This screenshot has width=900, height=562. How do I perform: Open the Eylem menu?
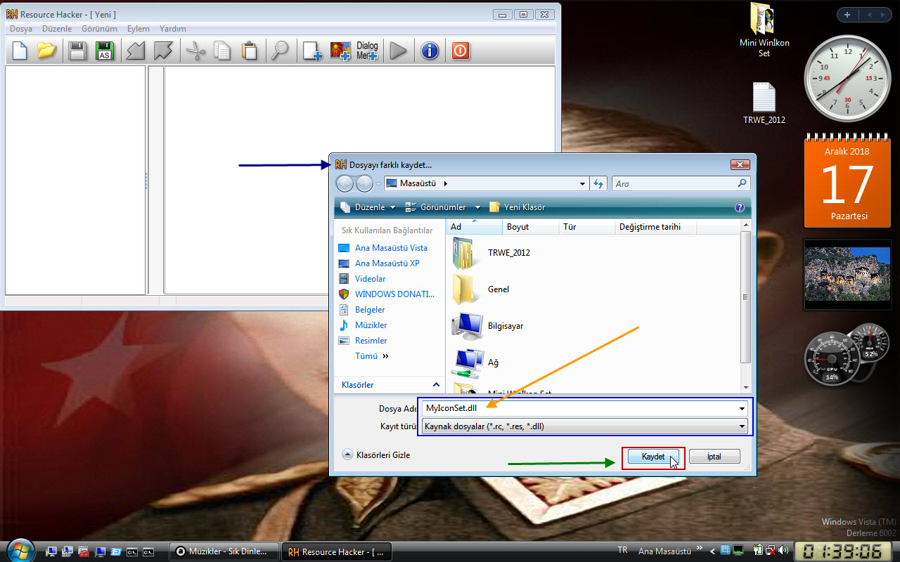(139, 29)
